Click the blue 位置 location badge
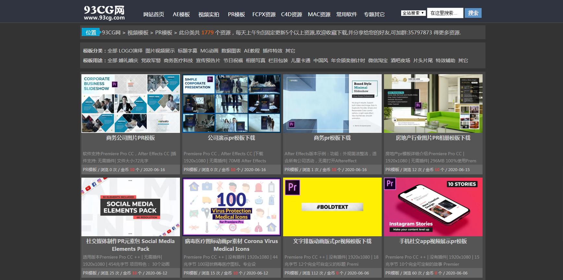563x280 pixels. tap(90, 32)
